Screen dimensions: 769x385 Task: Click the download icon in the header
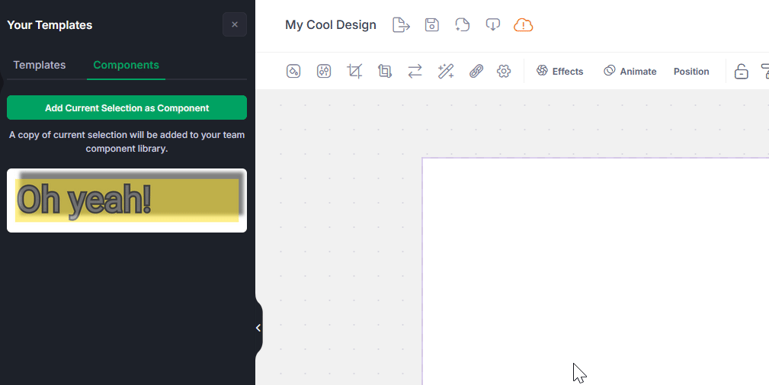coord(493,25)
